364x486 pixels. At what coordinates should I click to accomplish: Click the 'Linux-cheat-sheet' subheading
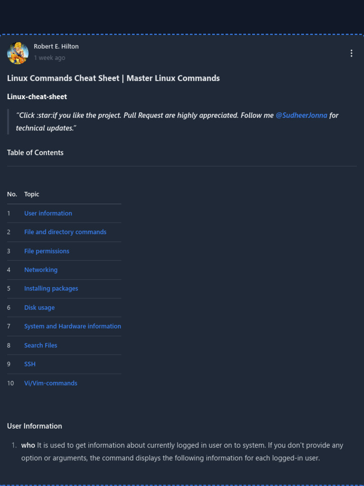(37, 97)
